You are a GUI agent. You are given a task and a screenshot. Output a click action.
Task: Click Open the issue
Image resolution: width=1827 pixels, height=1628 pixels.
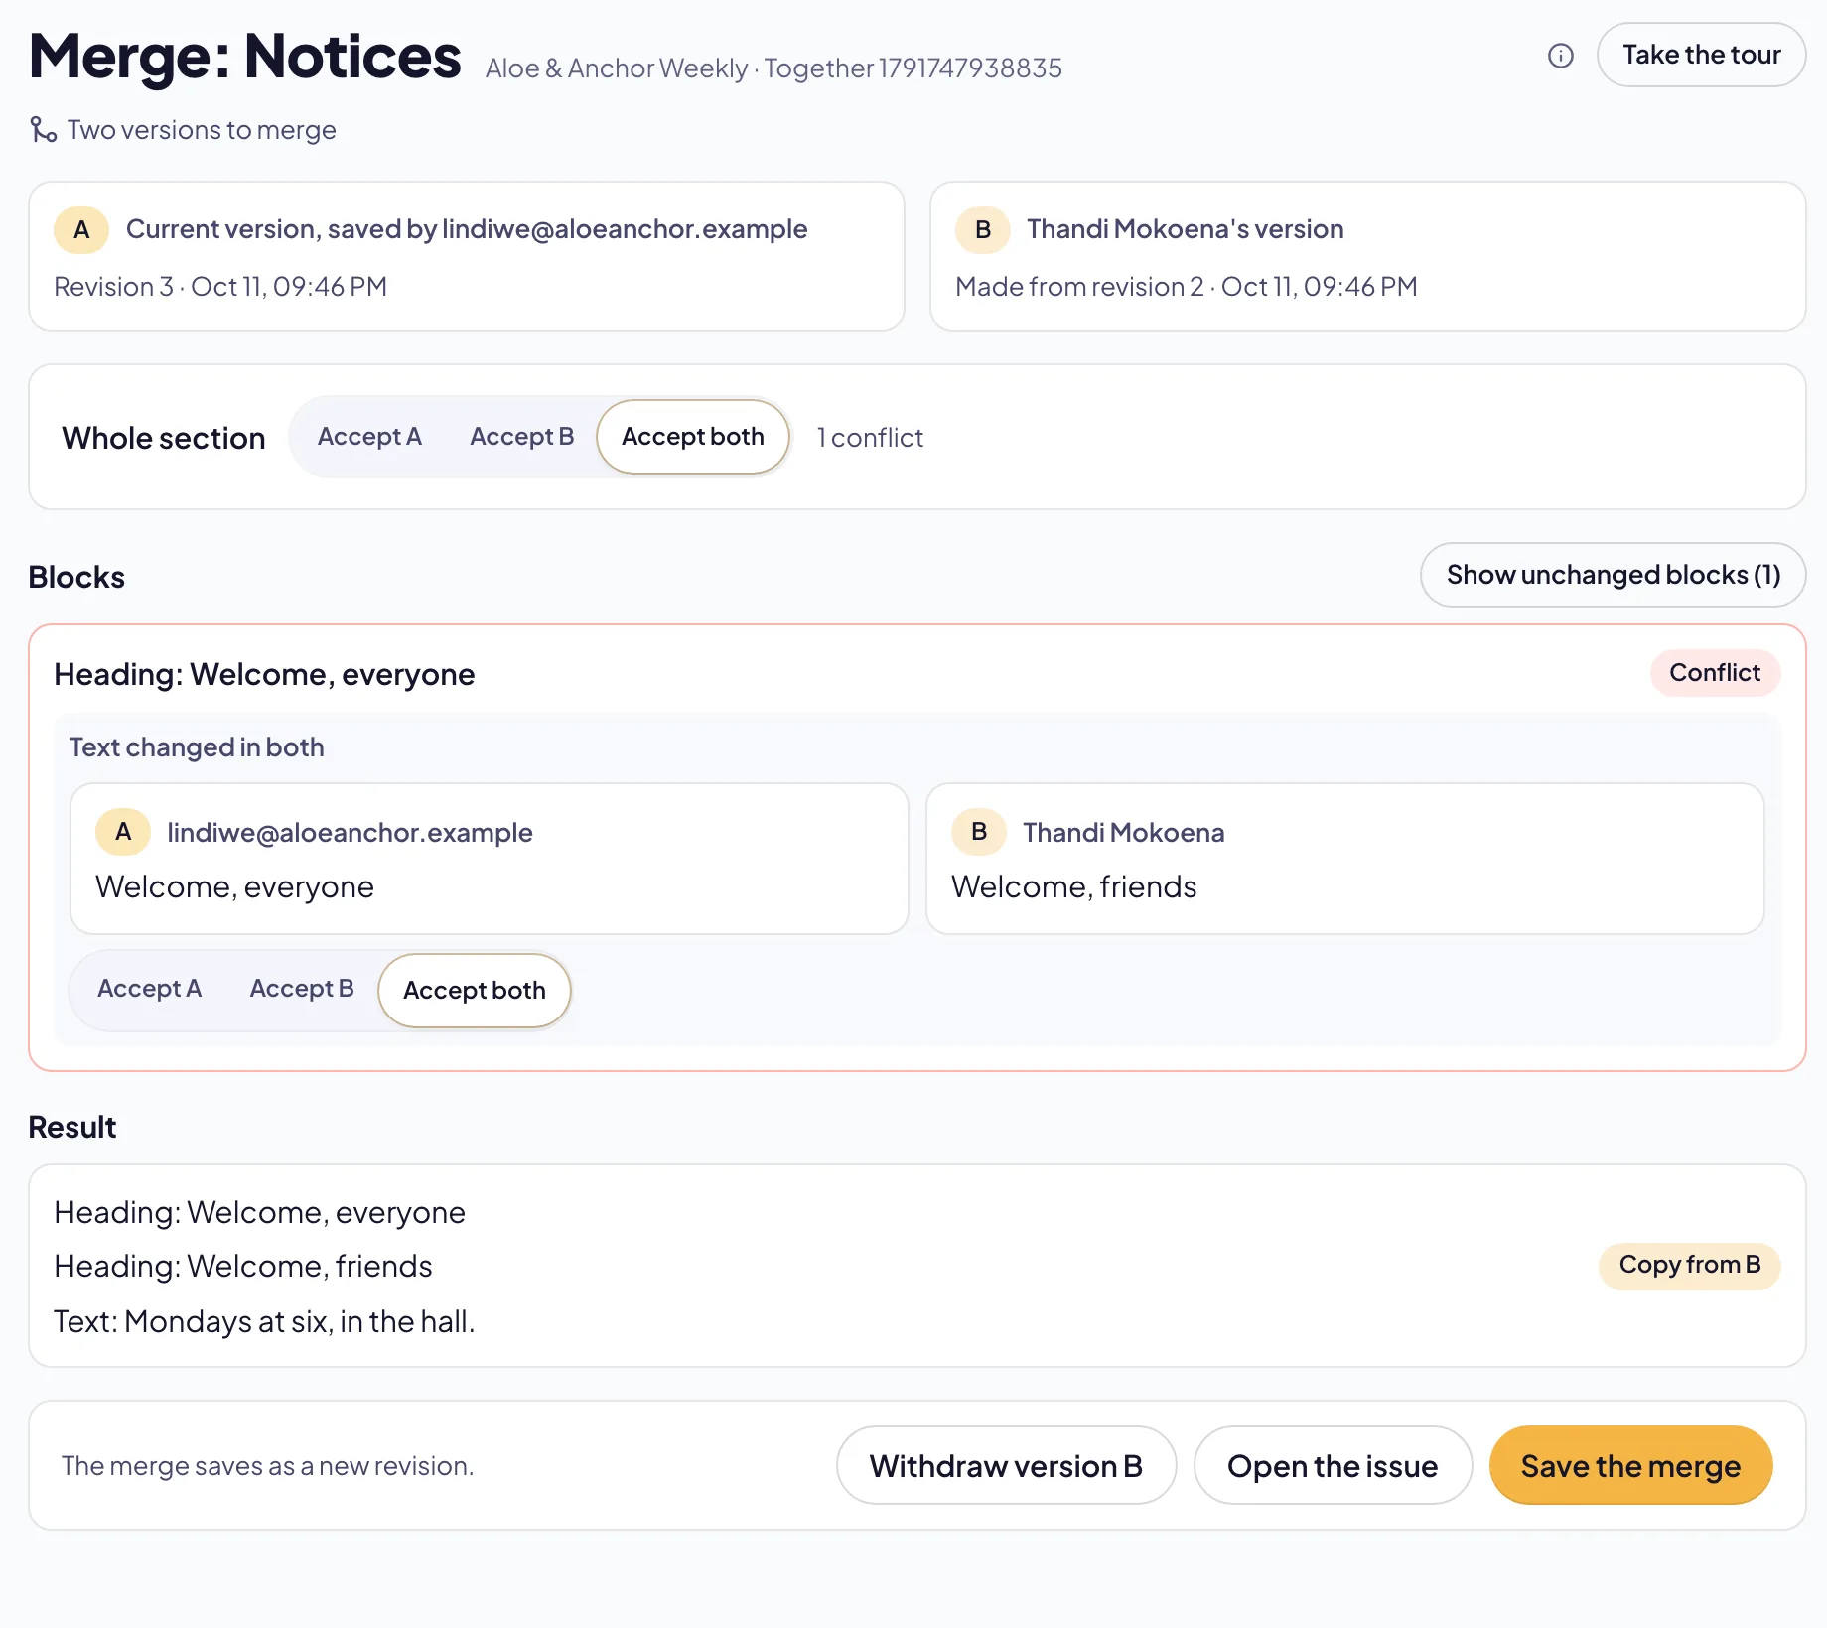[x=1333, y=1466]
